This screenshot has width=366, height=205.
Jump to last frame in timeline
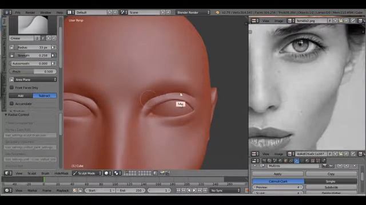205,190
